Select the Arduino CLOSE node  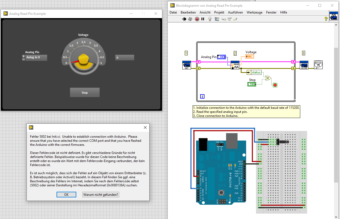(x=304, y=65)
